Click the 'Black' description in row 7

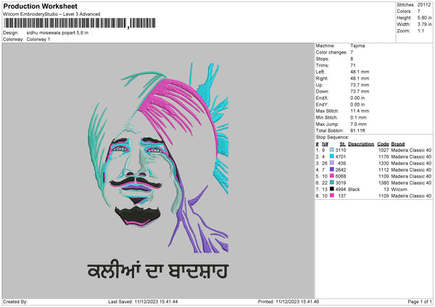(354, 189)
